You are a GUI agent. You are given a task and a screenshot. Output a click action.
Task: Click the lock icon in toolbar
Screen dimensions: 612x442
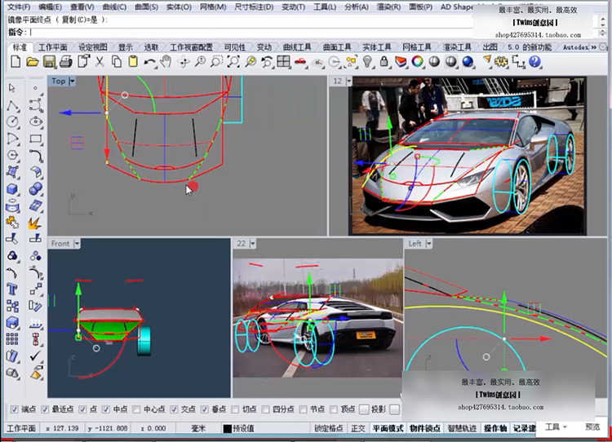(x=384, y=62)
